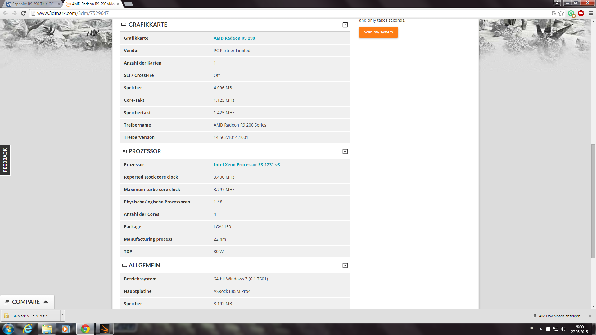Click the bookmark star icon
The height and width of the screenshot is (335, 596).
coord(561,13)
